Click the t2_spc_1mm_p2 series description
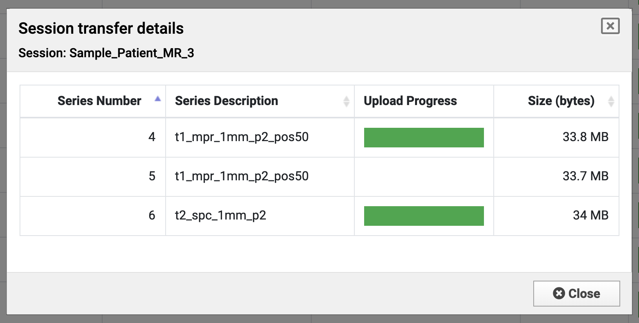Viewport: 639px width, 323px height. pyautogui.click(x=220, y=216)
